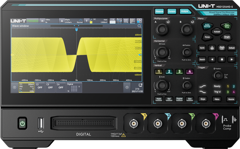Click the right arrow in channel bar
The height and width of the screenshot is (149, 240).
pyautogui.click(x=127, y=87)
